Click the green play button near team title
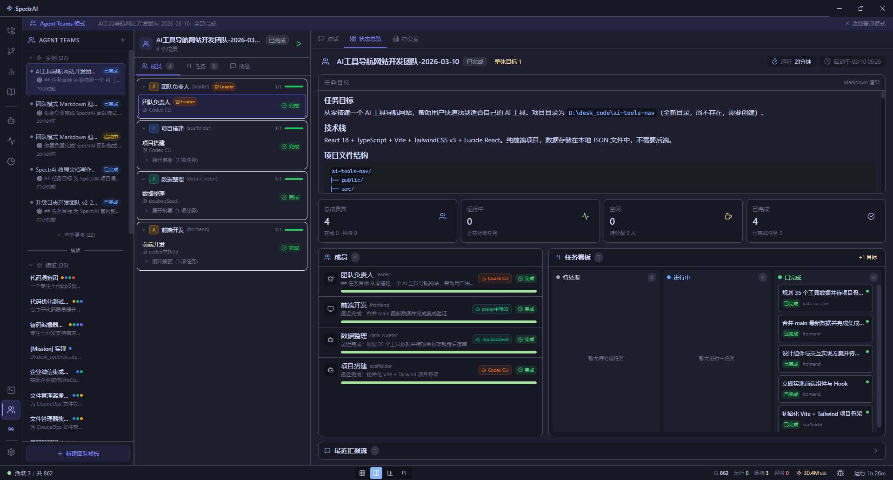893x480 pixels. (x=299, y=44)
